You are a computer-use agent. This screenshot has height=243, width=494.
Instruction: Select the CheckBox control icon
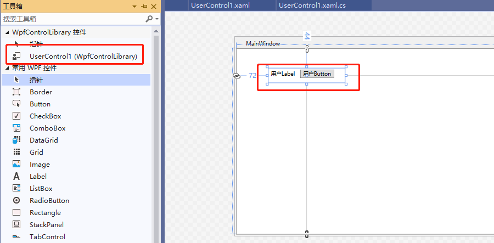pyautogui.click(x=16, y=116)
